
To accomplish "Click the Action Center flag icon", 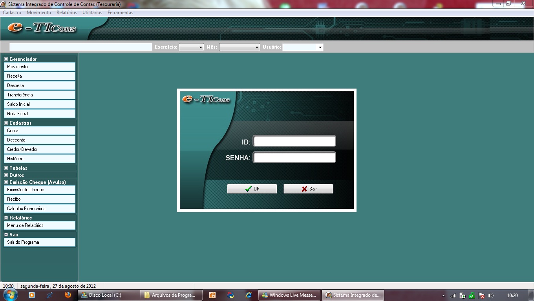I will pyautogui.click(x=481, y=296).
